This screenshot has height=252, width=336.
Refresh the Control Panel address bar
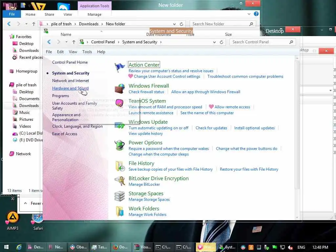click(221, 42)
